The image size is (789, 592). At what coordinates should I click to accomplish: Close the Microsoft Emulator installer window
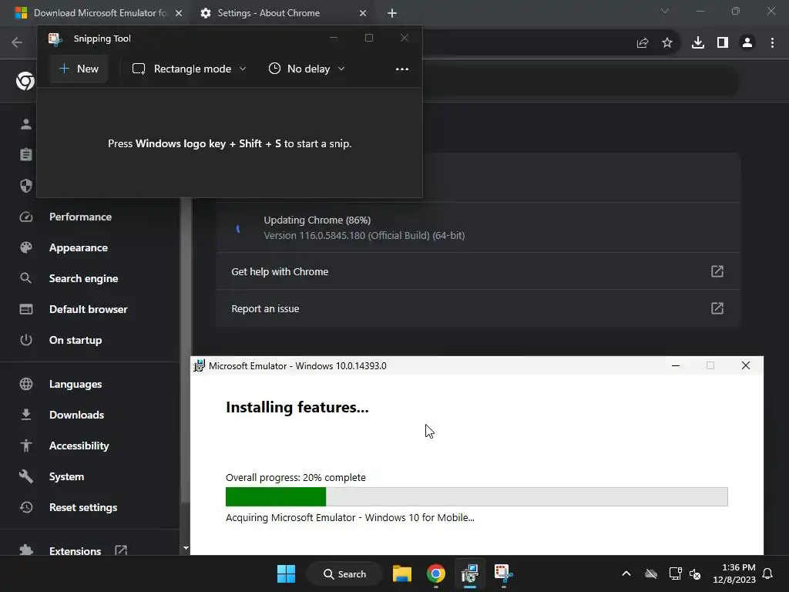click(746, 365)
